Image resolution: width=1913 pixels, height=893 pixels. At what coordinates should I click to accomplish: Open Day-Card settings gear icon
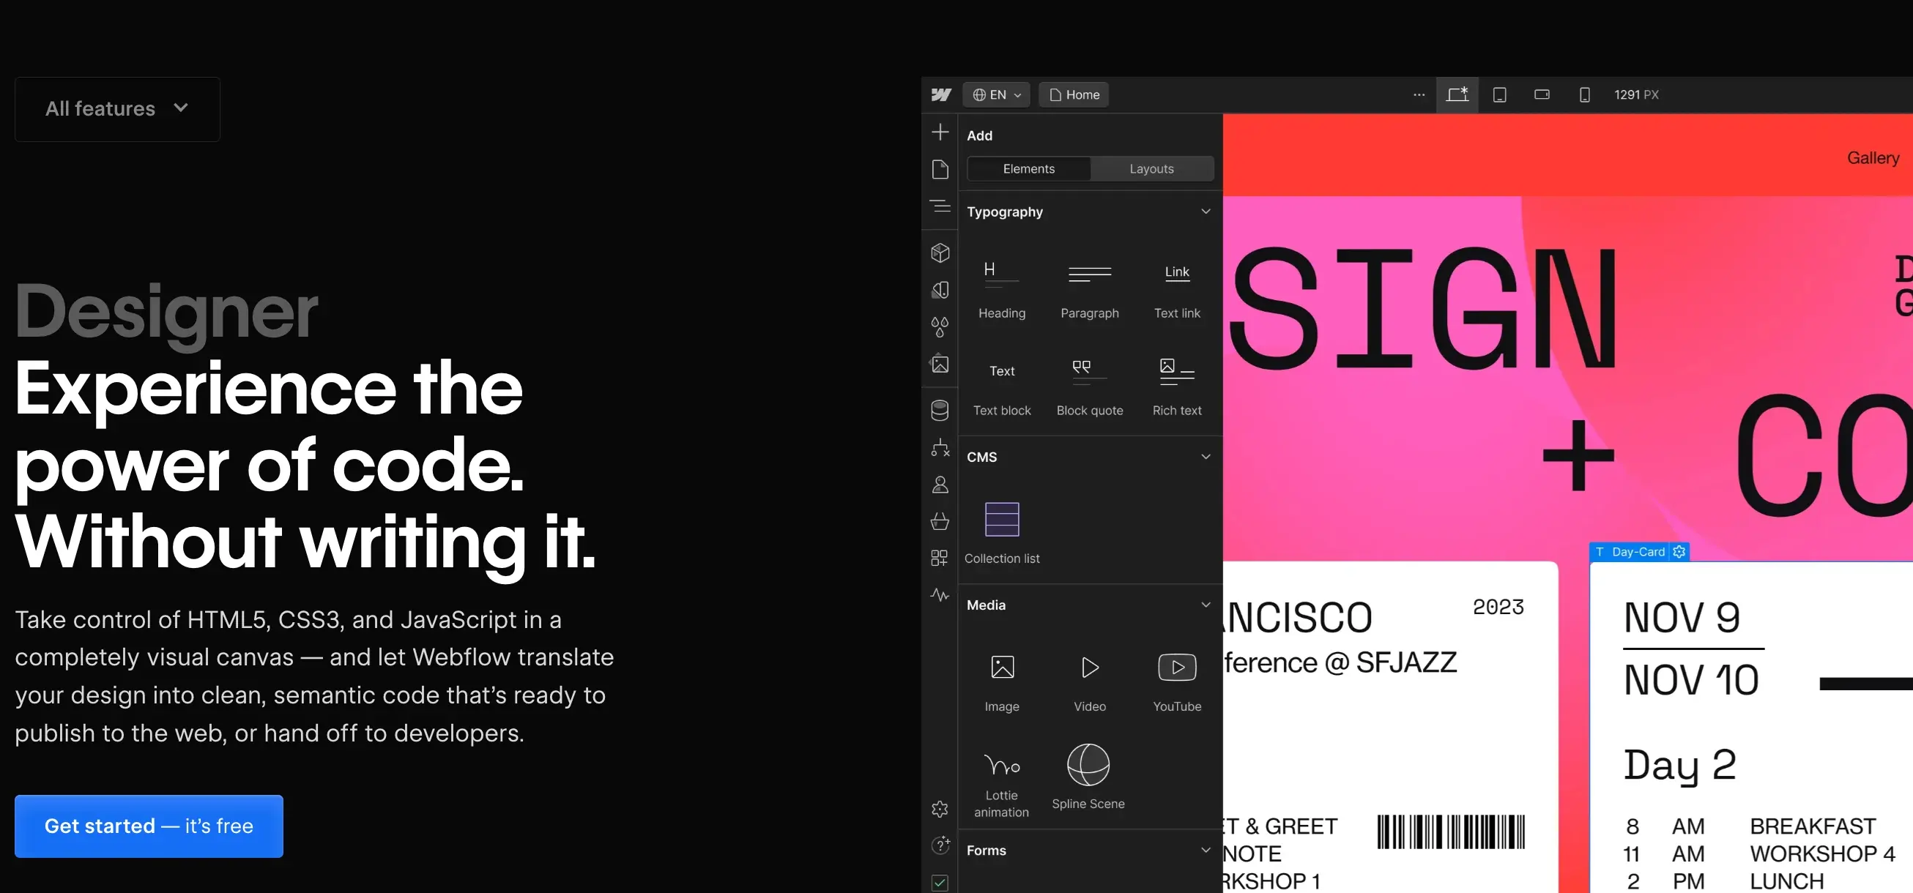tap(1679, 553)
